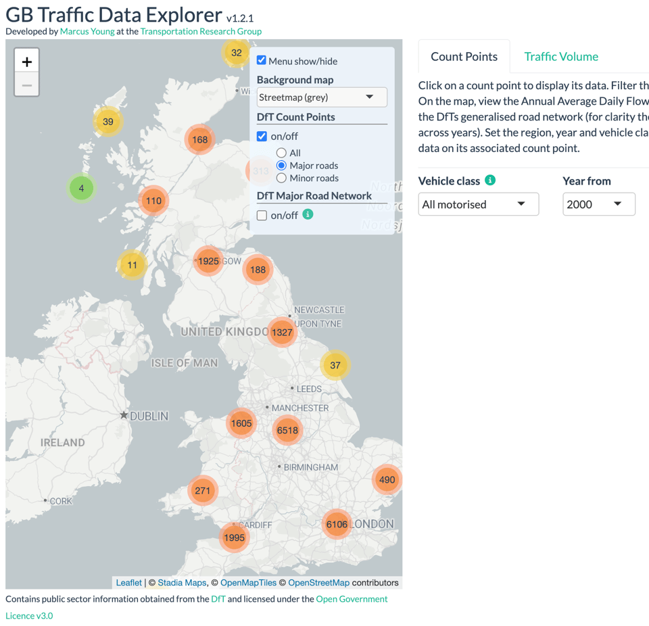This screenshot has width=649, height=626.
Task: Expand the 6106 cluster near London
Action: point(337,524)
